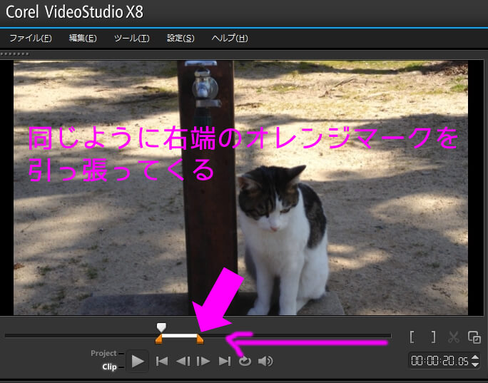This screenshot has height=383, width=488.
Task: Click the scissors Split Clip icon
Action: click(454, 337)
